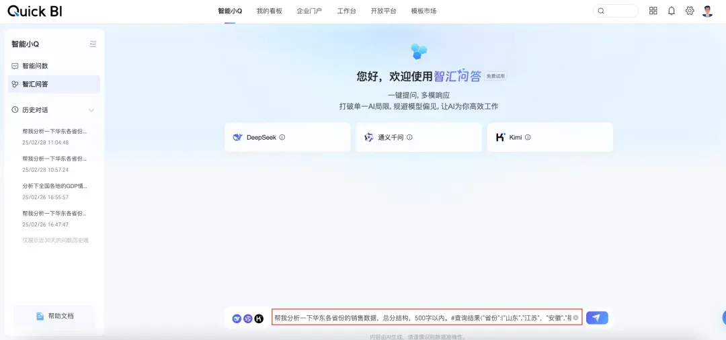
Task: Open history conversation from 25/02/26 16:47:47
Action: coord(54,219)
